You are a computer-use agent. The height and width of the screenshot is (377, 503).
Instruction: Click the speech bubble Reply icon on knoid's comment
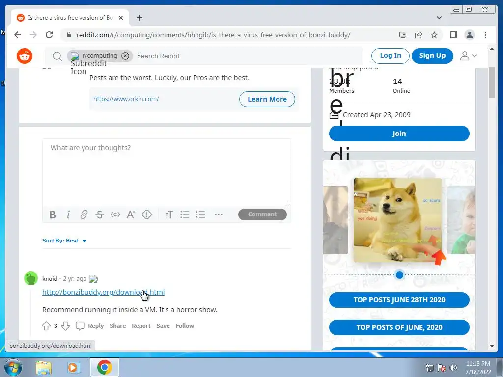(80, 326)
